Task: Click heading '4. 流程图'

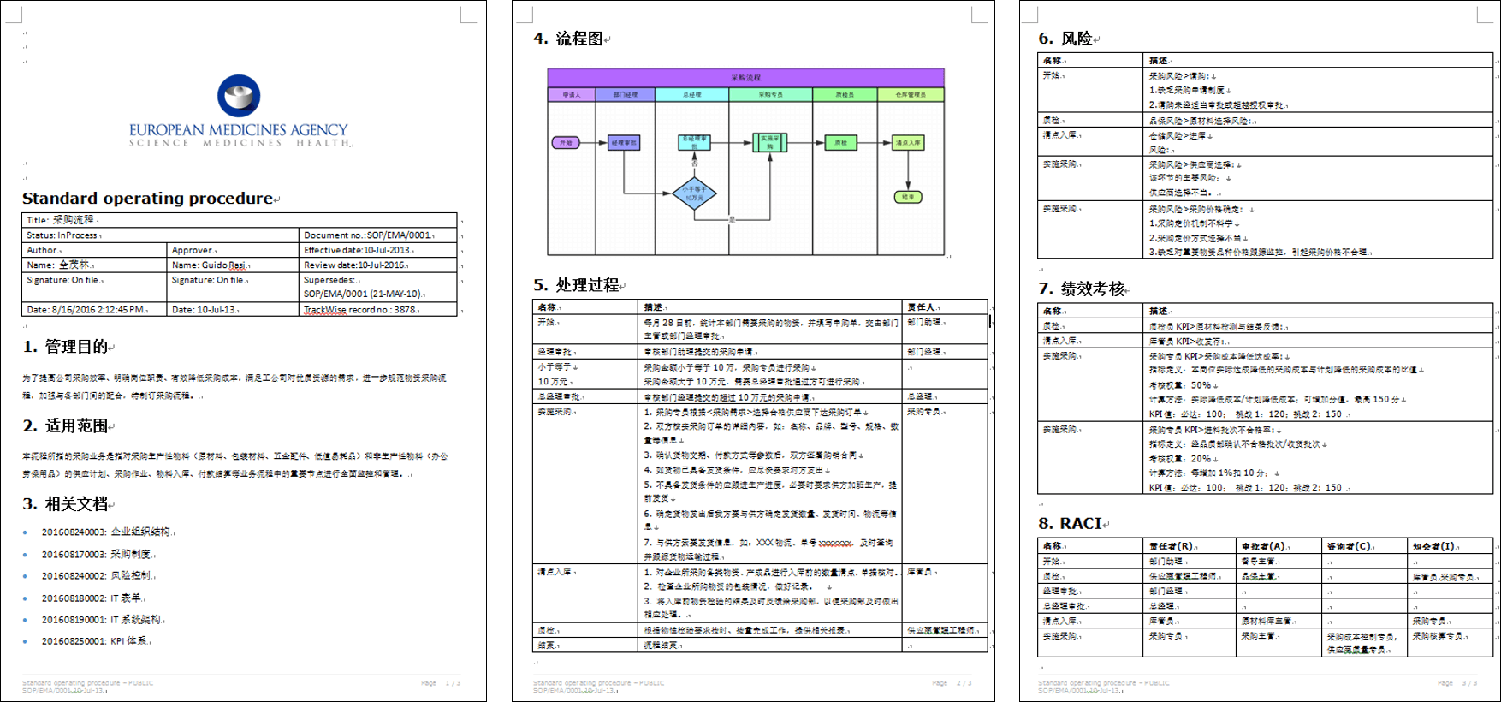Action: [x=568, y=39]
